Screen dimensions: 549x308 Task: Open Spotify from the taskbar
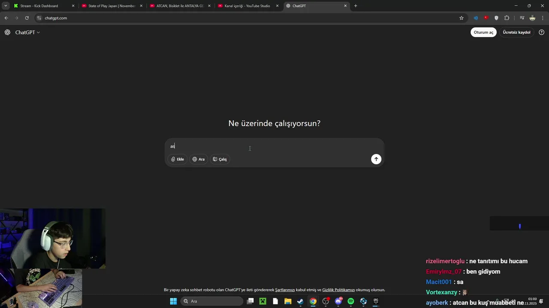pyautogui.click(x=351, y=301)
